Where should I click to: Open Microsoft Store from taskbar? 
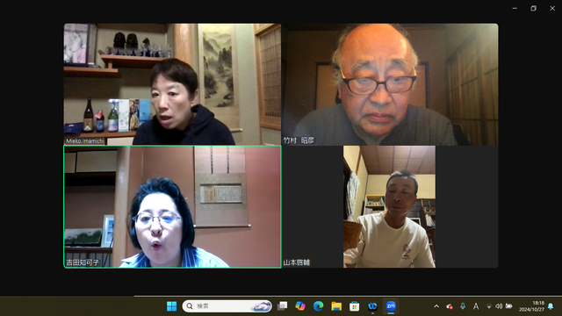[355, 306]
